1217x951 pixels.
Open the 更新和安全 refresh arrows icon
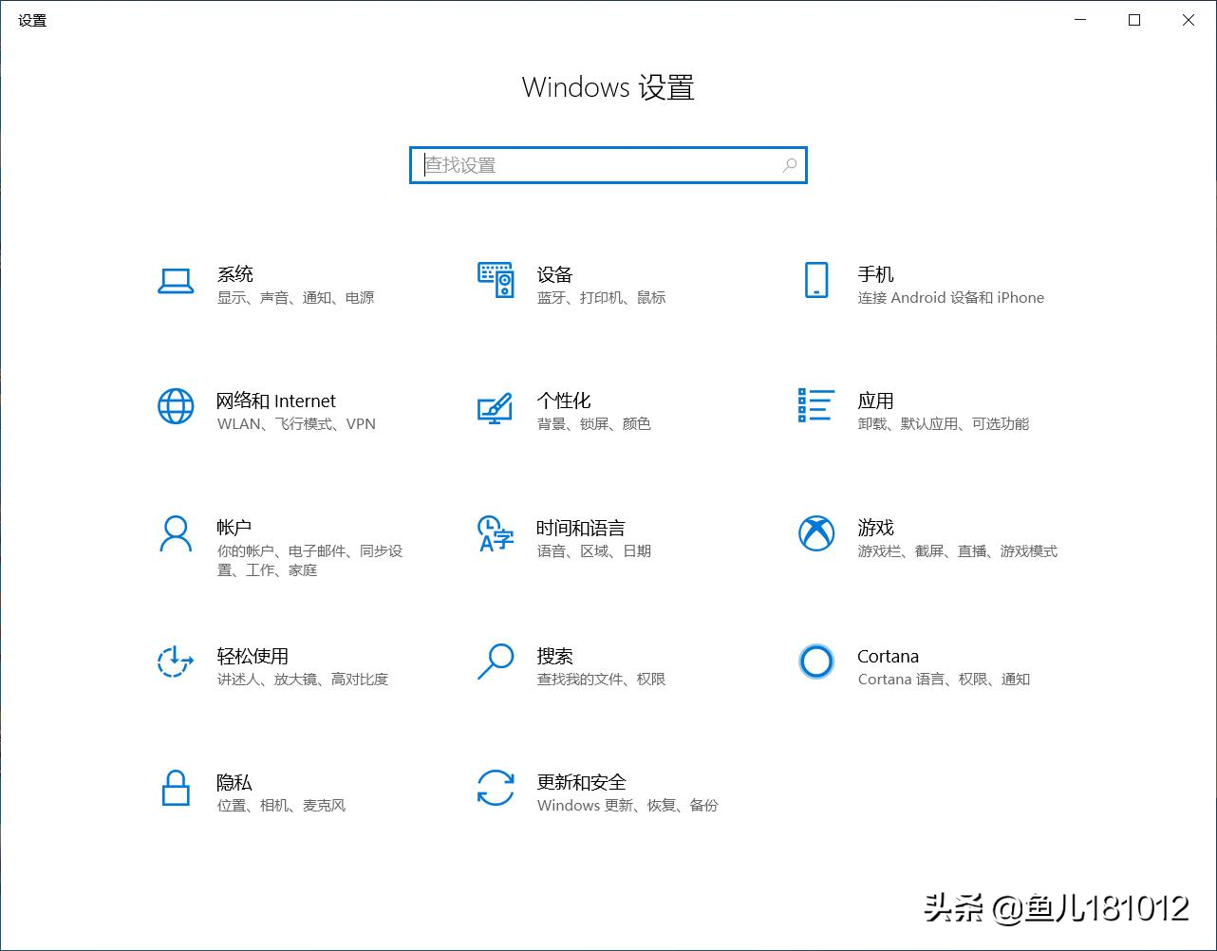pyautogui.click(x=495, y=788)
